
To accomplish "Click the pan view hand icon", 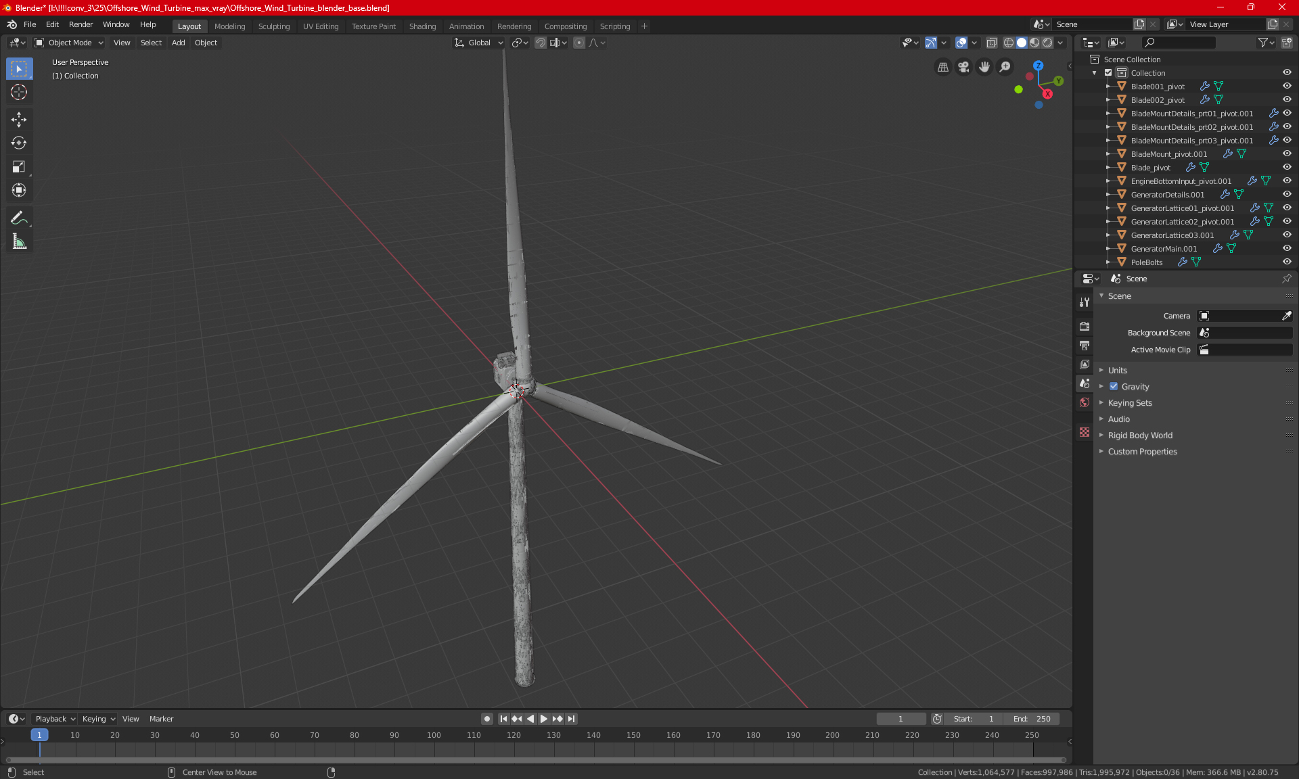I will [x=984, y=67].
